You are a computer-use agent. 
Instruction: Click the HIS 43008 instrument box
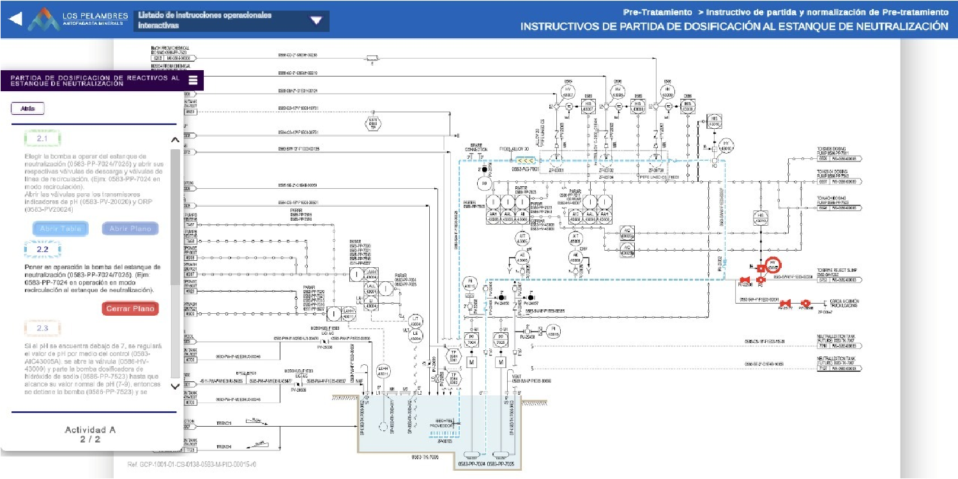pyautogui.click(x=638, y=106)
